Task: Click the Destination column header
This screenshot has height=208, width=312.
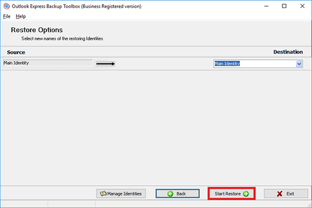Action: pos(288,52)
